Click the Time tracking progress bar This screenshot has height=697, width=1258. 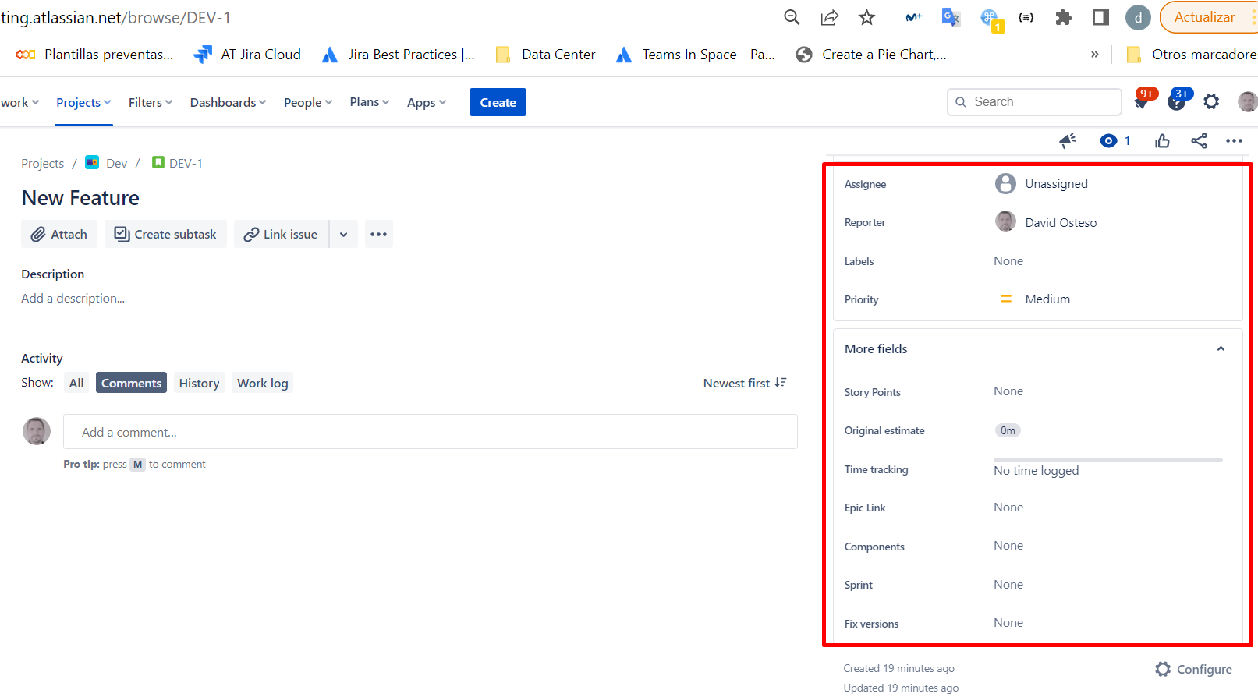coord(1108,460)
